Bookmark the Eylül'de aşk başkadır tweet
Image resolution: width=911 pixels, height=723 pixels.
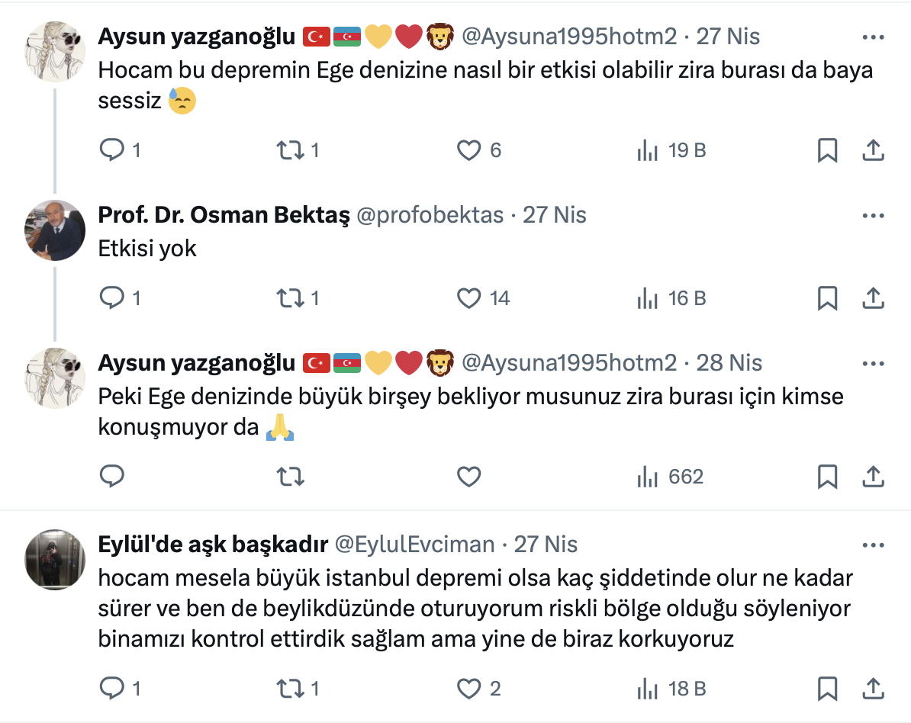pos(827,689)
